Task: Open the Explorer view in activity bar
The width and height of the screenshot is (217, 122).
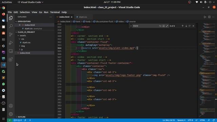Action: point(11,18)
